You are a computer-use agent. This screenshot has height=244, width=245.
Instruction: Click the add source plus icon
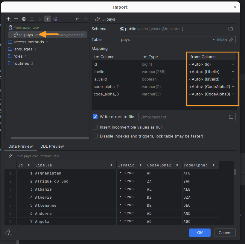coord(9,19)
